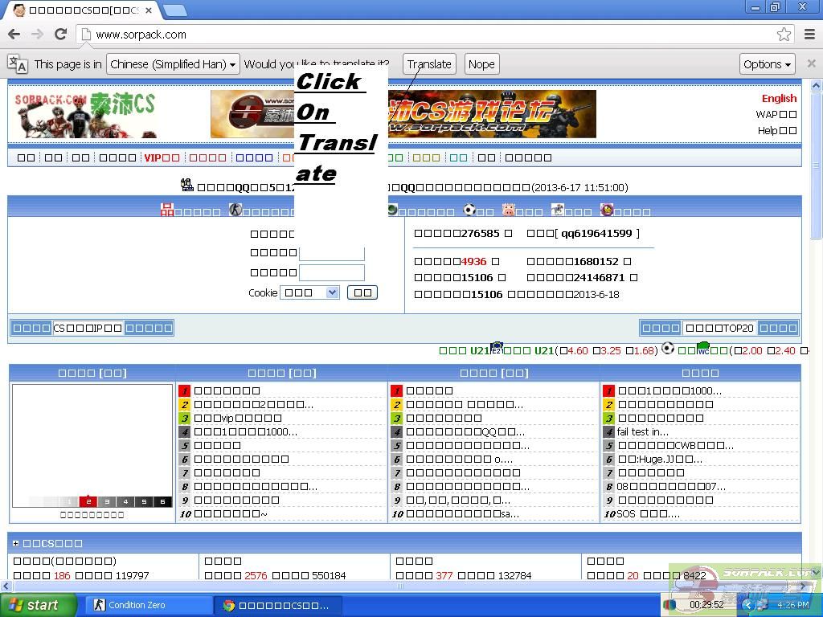
Task: Reload the page with the refresh icon
Action: click(x=60, y=34)
